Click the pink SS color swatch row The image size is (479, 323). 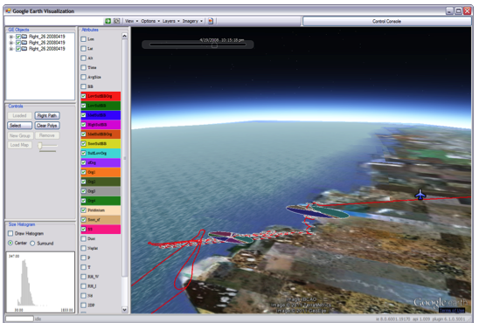101,229
